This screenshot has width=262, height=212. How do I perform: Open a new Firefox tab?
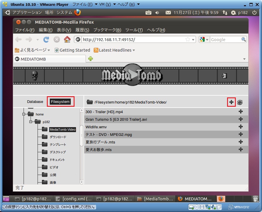pyautogui.click(x=91, y=59)
